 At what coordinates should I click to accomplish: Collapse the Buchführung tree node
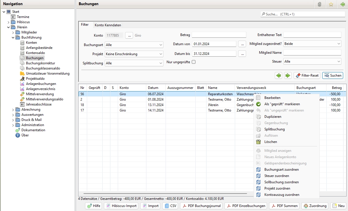(13, 38)
